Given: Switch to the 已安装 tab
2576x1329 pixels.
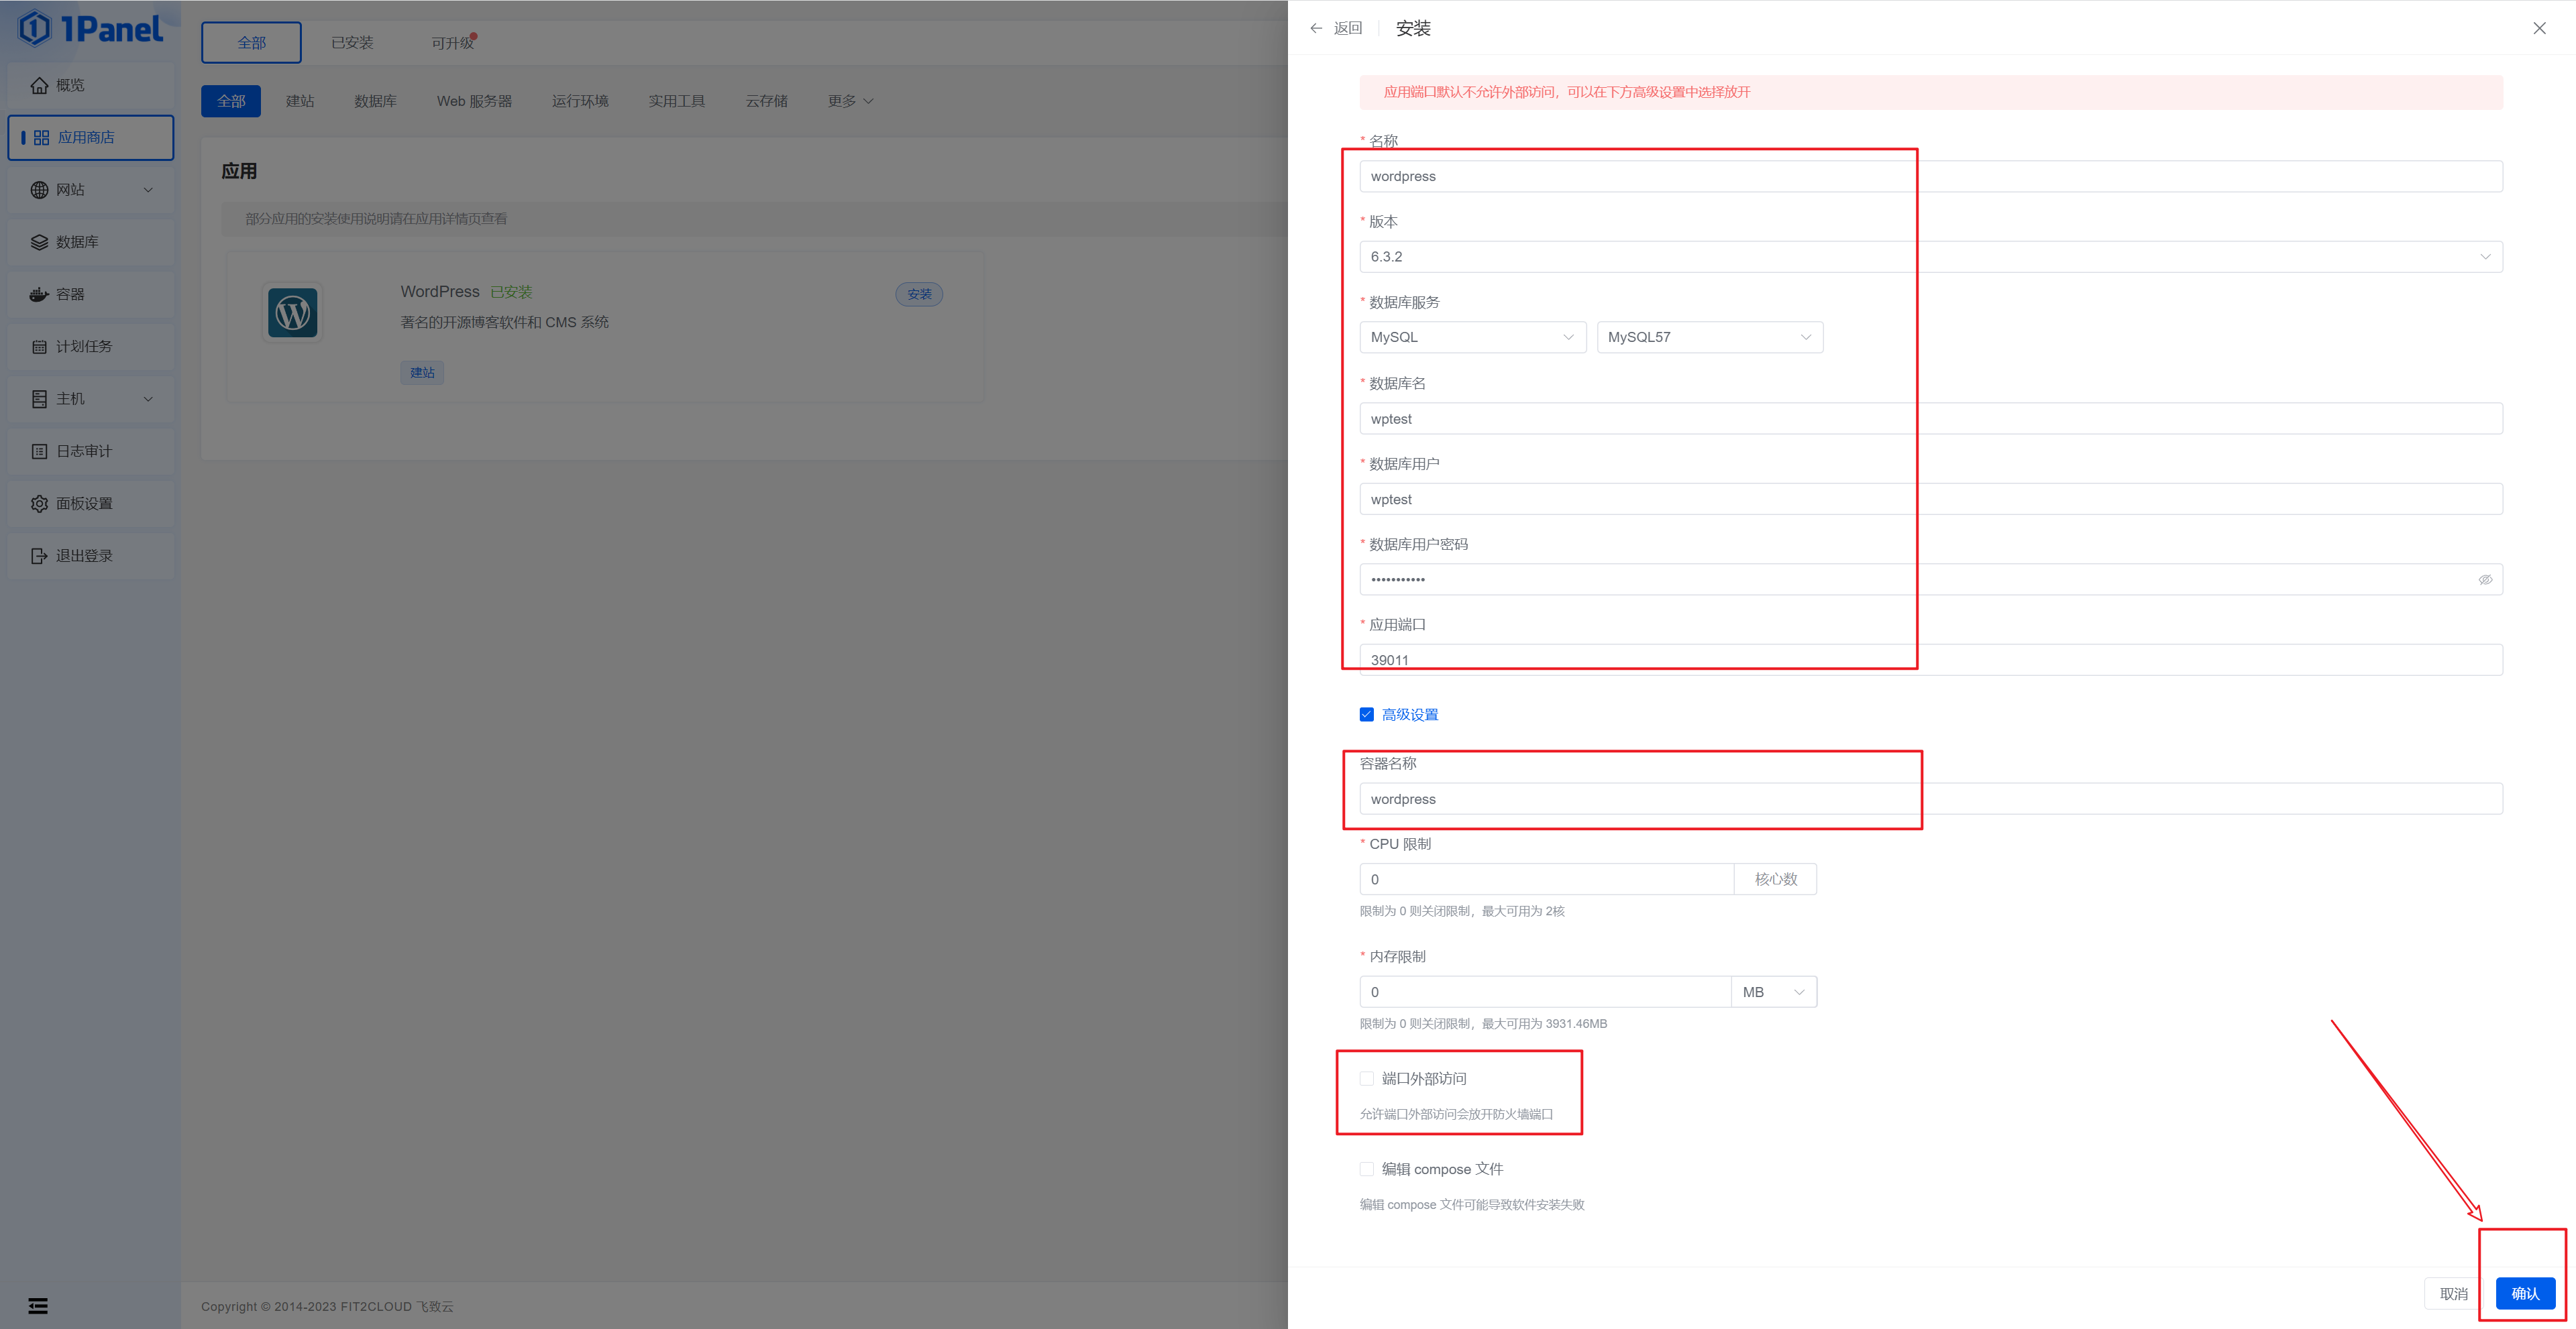Looking at the screenshot, I should pos(352,42).
